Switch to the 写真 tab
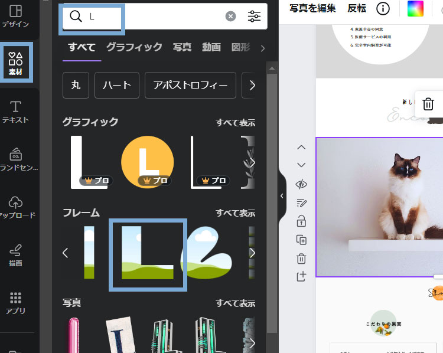The image size is (443, 353). coord(183,47)
